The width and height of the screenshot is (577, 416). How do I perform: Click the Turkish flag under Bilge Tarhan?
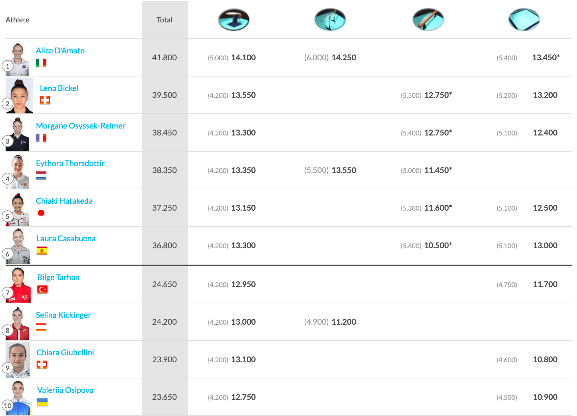point(42,289)
